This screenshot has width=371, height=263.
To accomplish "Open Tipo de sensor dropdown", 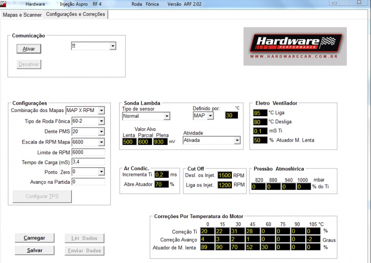I will click(x=167, y=116).
